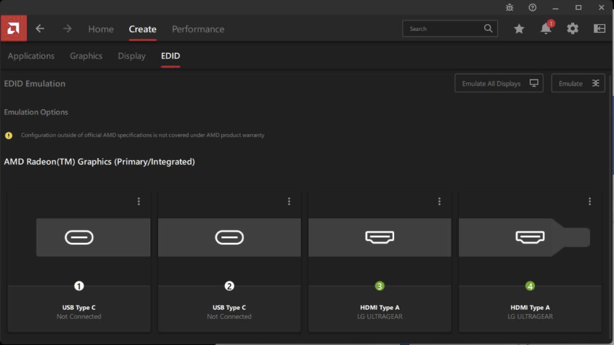Open options menu for USB Type C port 1
This screenshot has width=614, height=345.
click(x=139, y=201)
